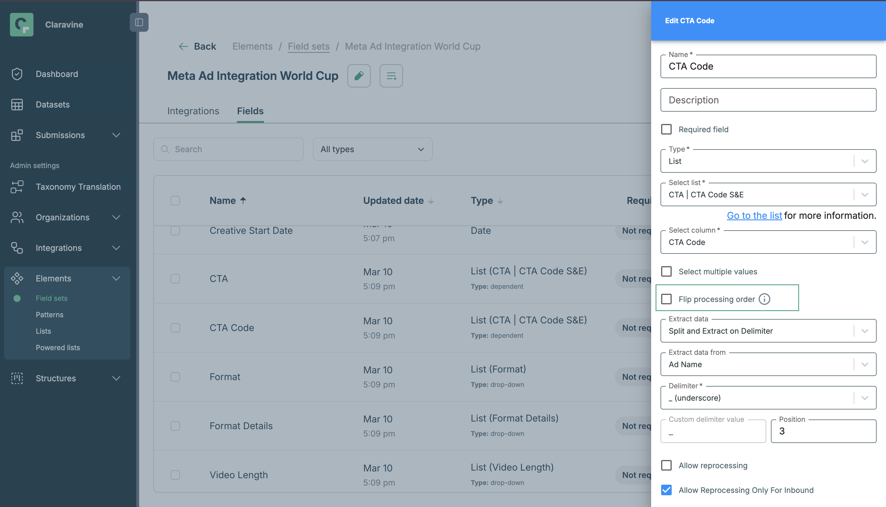
Task: Switch to the Integrations tab
Action: point(193,111)
